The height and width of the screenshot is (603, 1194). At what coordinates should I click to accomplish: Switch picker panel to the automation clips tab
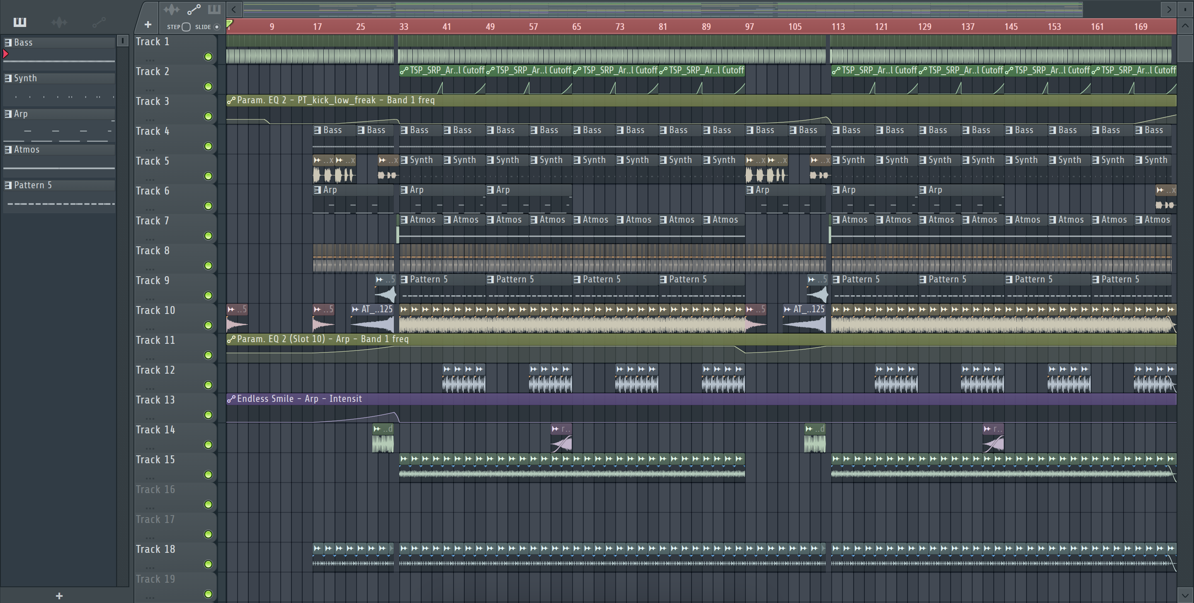[99, 22]
